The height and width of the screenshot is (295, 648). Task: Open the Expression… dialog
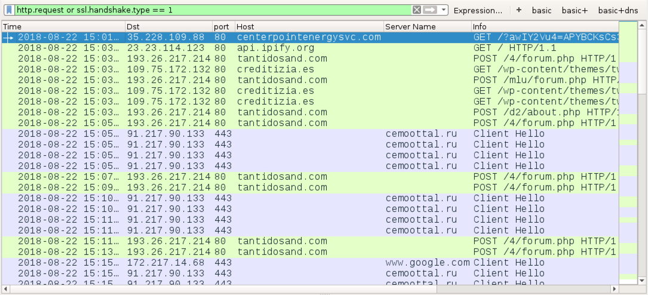[478, 10]
